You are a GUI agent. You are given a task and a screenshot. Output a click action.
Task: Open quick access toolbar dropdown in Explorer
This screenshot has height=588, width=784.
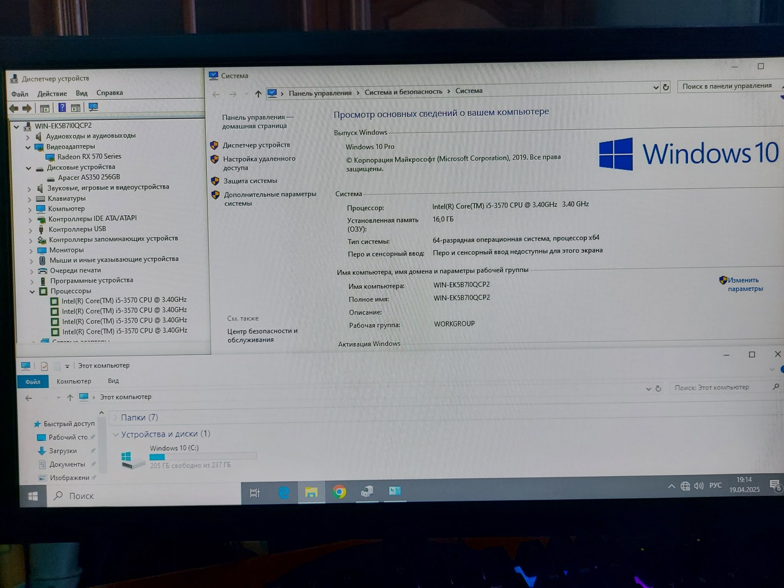tap(67, 366)
